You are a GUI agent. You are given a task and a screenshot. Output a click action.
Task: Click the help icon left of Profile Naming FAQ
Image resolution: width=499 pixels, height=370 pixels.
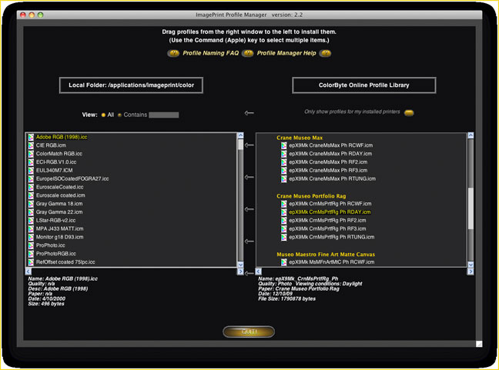[x=173, y=53]
